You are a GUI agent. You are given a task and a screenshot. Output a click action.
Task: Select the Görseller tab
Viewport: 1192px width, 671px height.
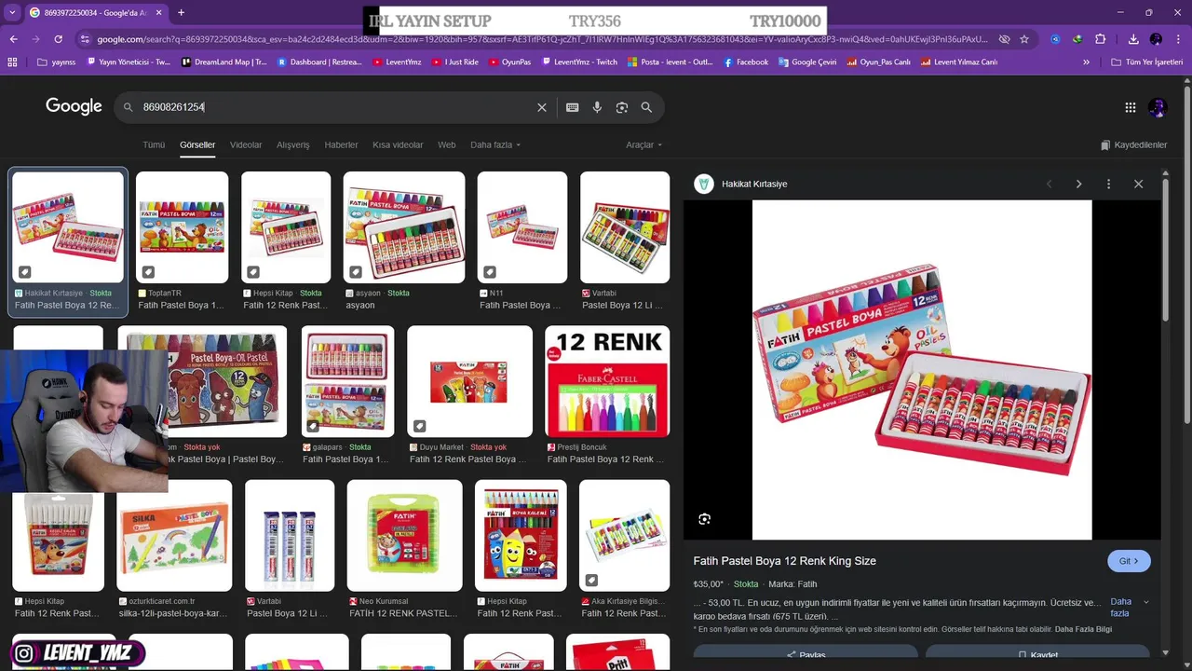pos(197,144)
